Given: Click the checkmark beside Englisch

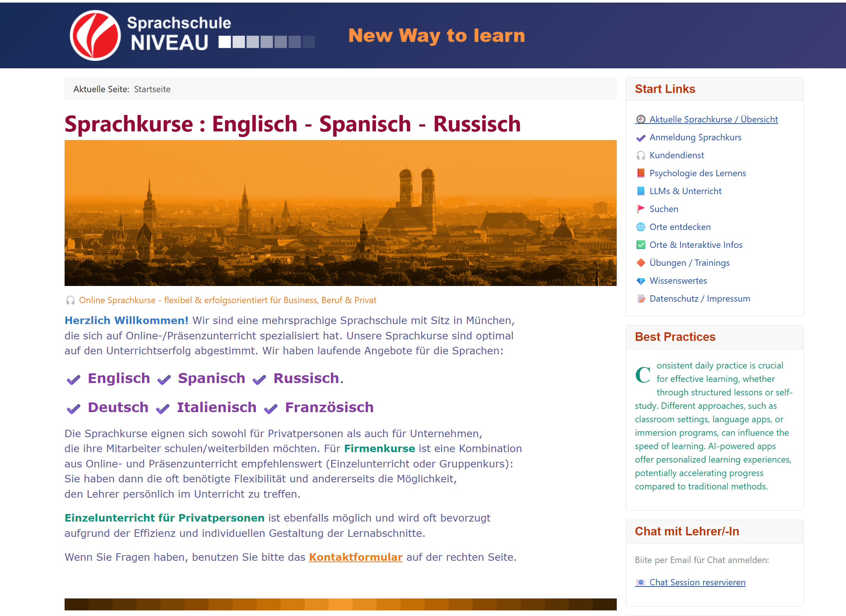Looking at the screenshot, I should click(73, 380).
